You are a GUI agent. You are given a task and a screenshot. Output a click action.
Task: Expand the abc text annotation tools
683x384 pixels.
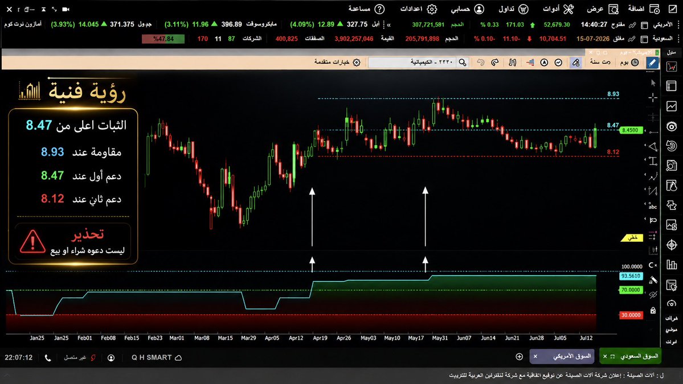click(652, 206)
